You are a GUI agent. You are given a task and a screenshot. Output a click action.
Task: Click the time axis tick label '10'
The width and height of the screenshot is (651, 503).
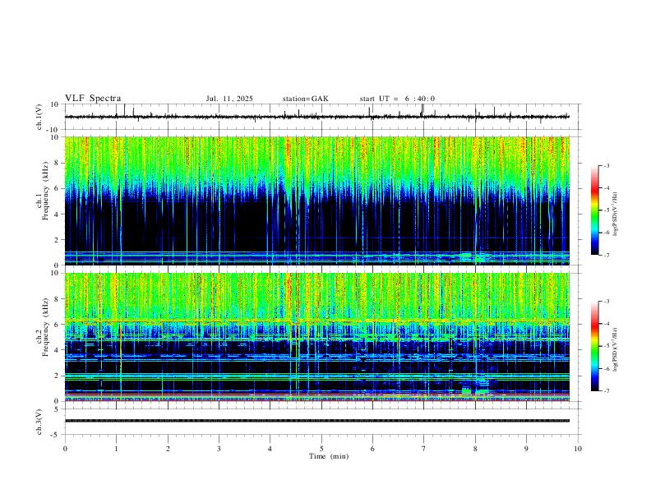pos(578,449)
